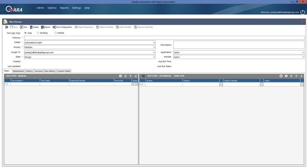
Task: Click the Object Handle picker button in row 1
Action: click(x=262, y=84)
